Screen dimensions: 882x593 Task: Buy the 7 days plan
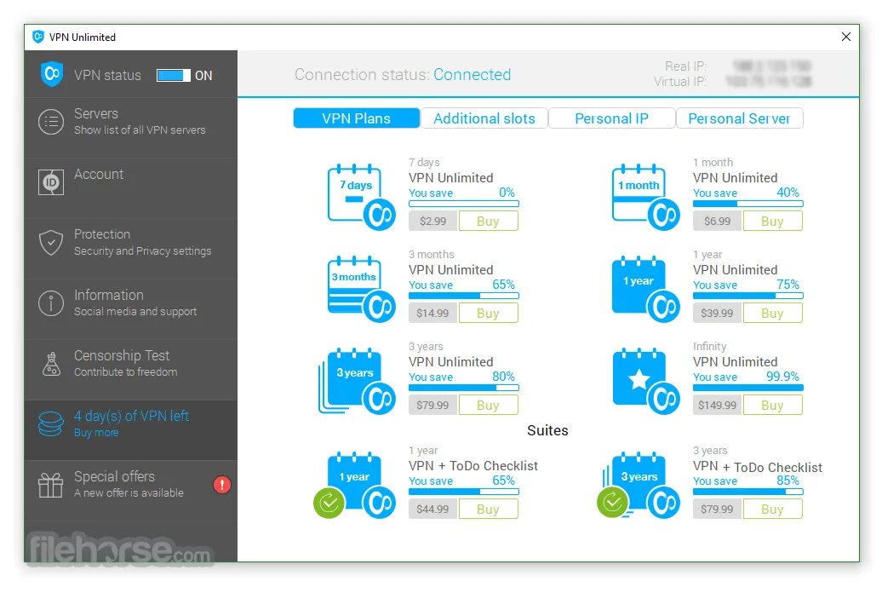[x=489, y=221]
